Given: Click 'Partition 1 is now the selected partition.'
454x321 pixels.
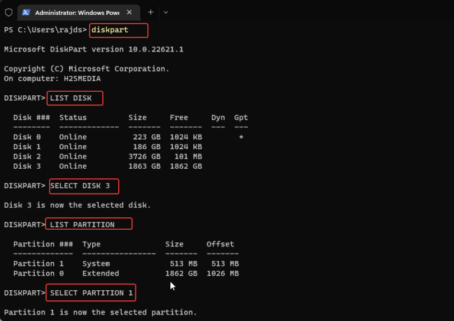Looking at the screenshot, I should (x=100, y=312).
